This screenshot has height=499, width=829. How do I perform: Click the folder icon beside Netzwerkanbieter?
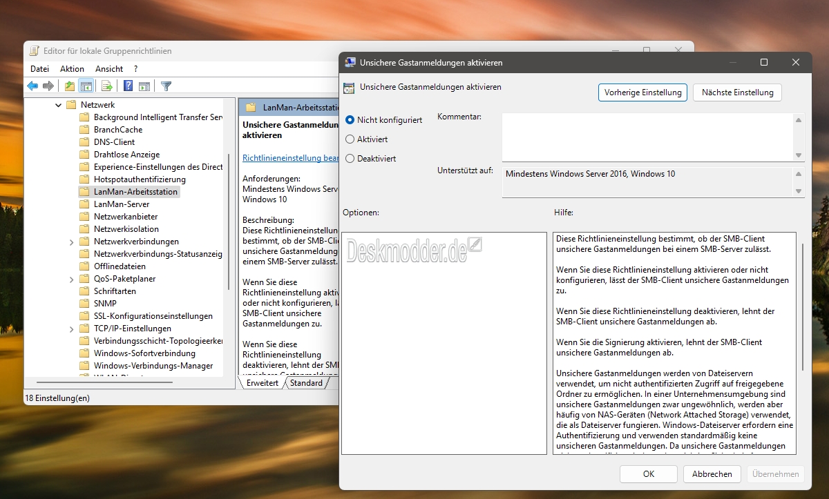click(x=84, y=217)
